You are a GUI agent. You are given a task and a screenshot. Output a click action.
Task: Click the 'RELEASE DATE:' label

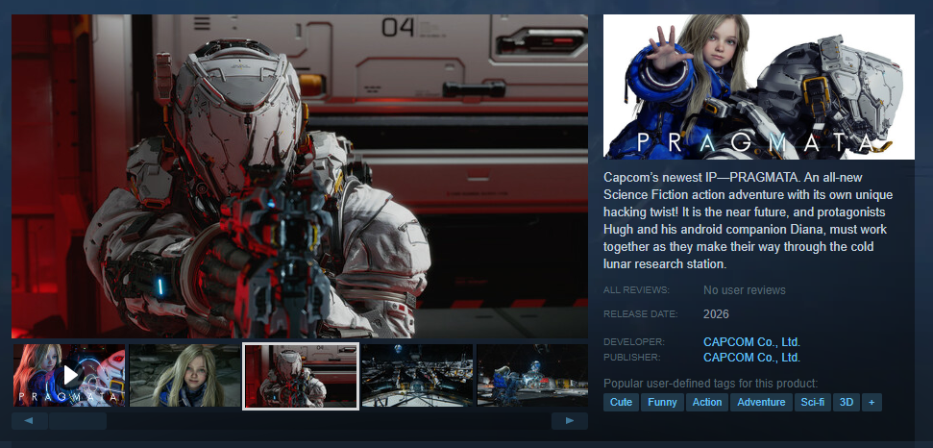[640, 314]
